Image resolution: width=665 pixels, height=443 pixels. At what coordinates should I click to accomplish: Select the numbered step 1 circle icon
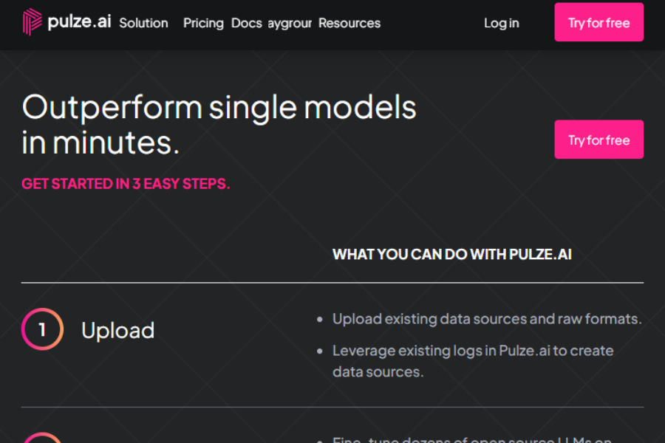click(x=42, y=329)
